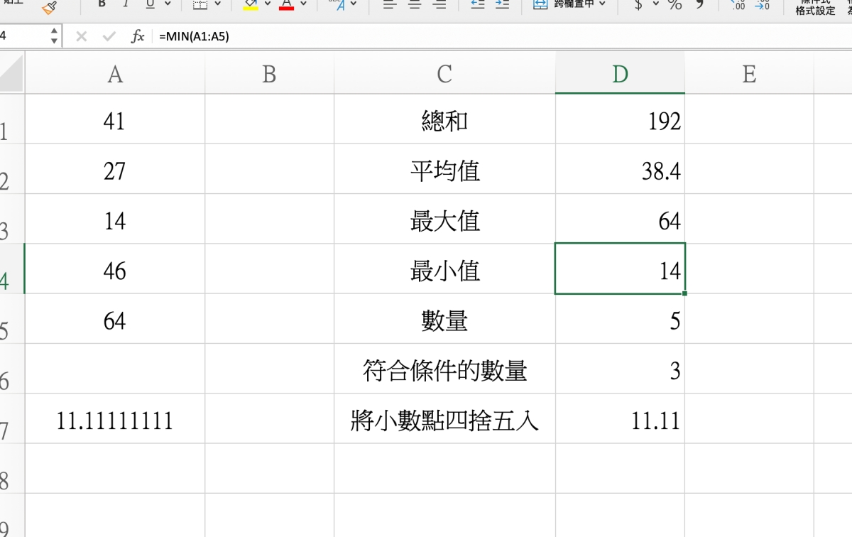Open 跨欄置中 dropdown arrow
The width and height of the screenshot is (852, 537).
602,4
